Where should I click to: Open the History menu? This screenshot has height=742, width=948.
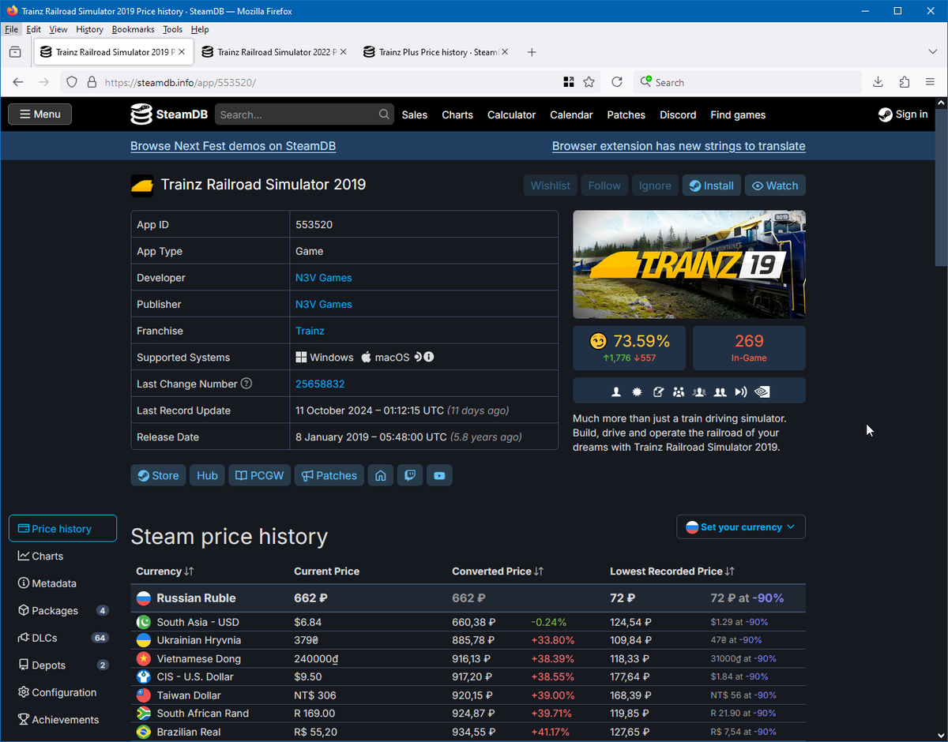[89, 29]
